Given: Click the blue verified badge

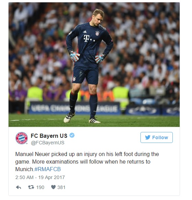Looking at the screenshot, I should [x=72, y=135].
